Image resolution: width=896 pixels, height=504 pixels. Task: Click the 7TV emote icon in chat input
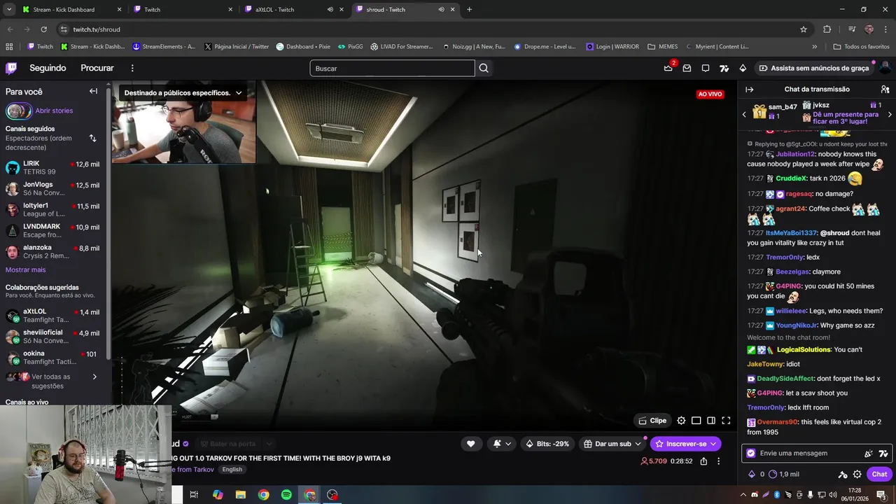883,453
